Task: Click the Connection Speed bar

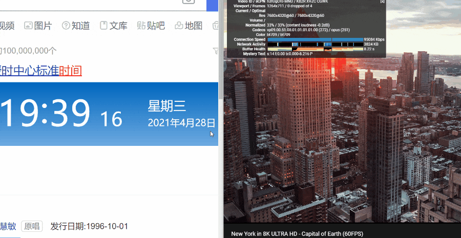Action: click(315, 39)
